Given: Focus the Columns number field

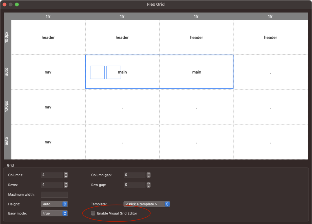Looking at the screenshot, I should (52, 175).
